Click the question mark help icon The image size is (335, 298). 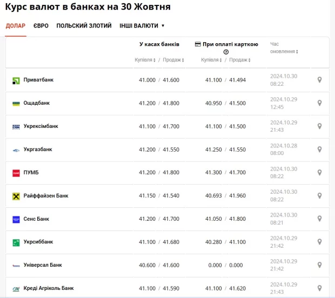tap(226, 52)
